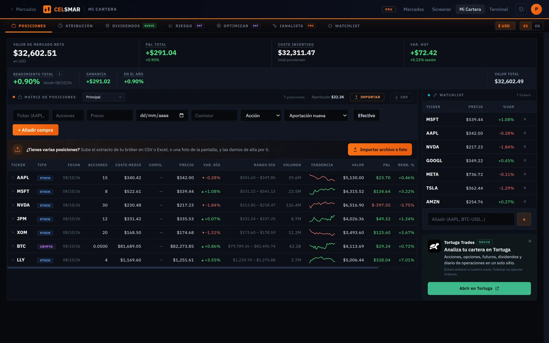Remove GOOGL from the watchlist
The image size is (549, 343).
[x=525, y=161]
